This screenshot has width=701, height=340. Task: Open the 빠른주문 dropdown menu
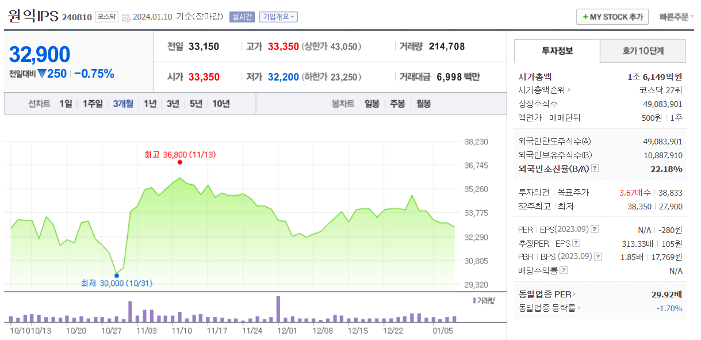[x=676, y=17]
